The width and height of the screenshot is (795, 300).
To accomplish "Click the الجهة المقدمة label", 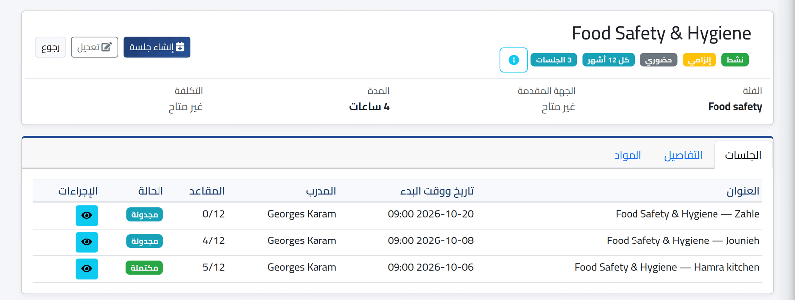I will tap(547, 91).
